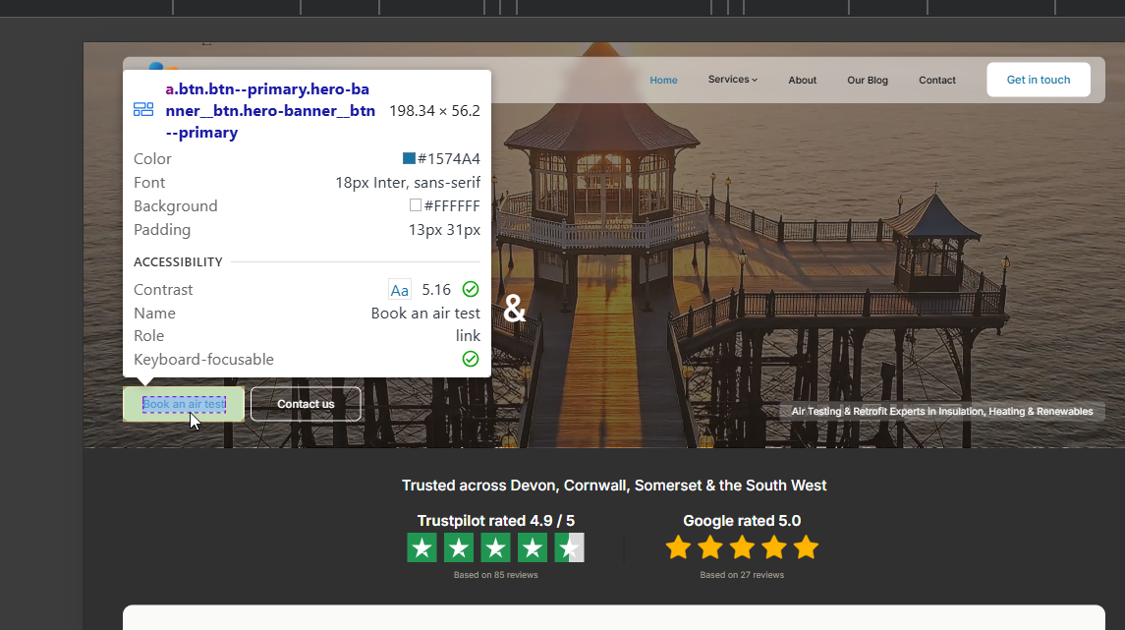The height and width of the screenshot is (630, 1125).
Task: Click the contrast pass checkmark icon
Action: click(471, 289)
